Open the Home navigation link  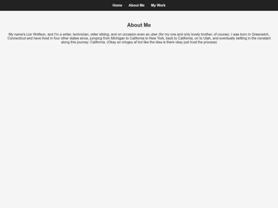coord(117,5)
